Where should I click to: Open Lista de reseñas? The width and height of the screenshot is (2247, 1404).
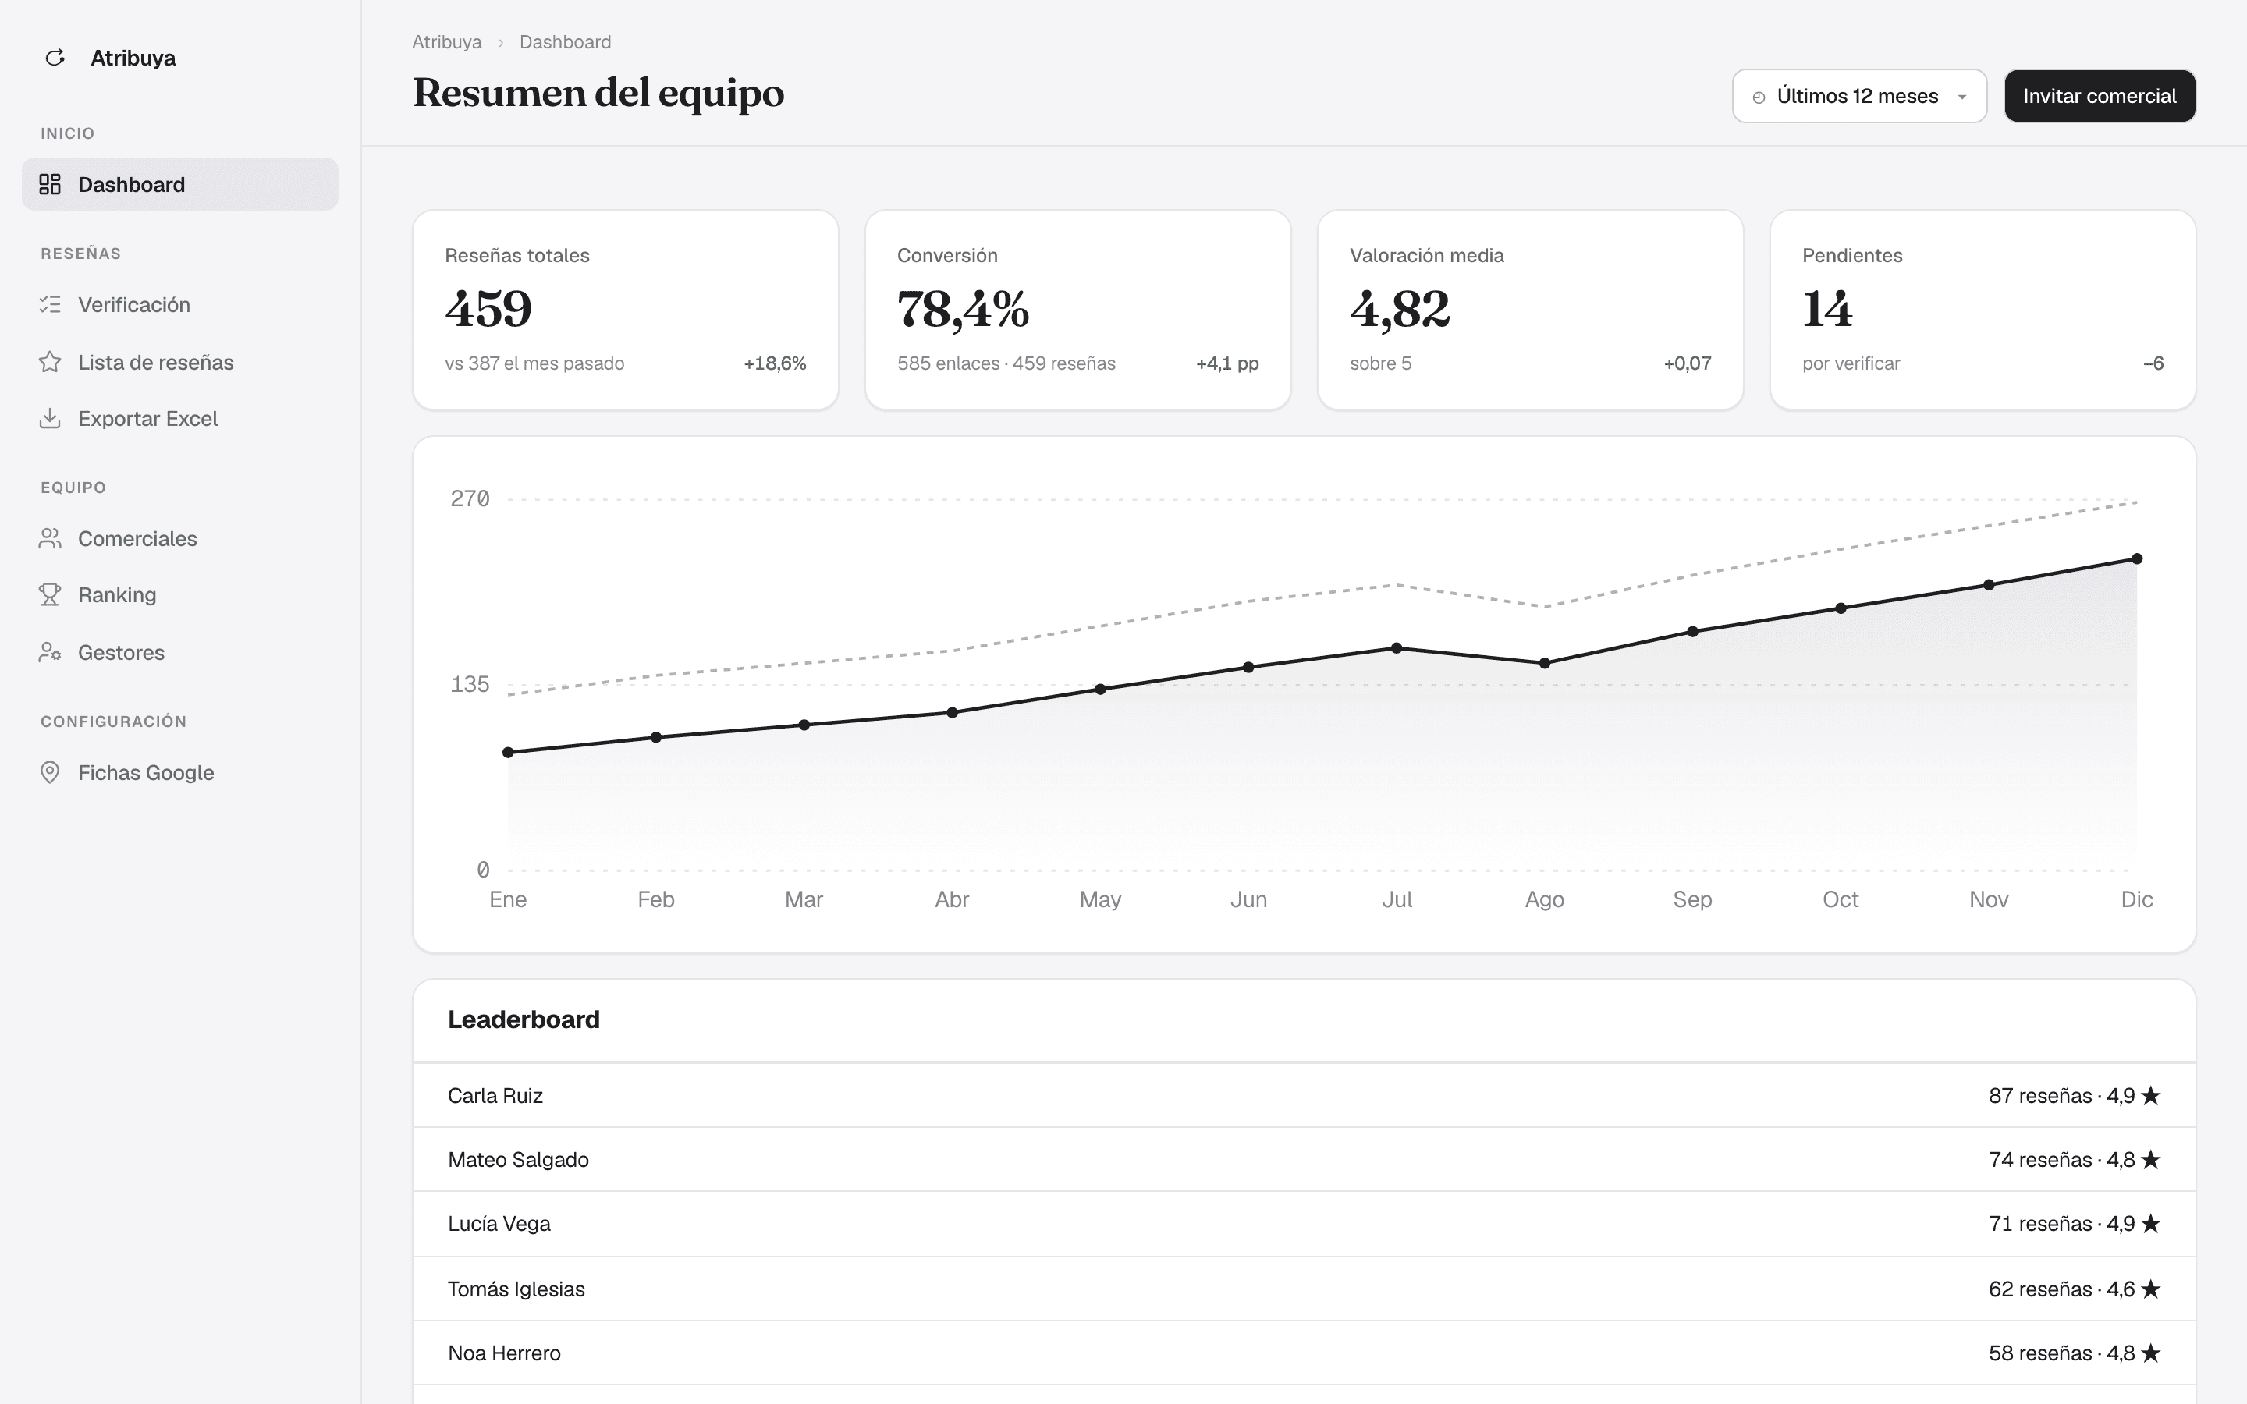(180, 362)
